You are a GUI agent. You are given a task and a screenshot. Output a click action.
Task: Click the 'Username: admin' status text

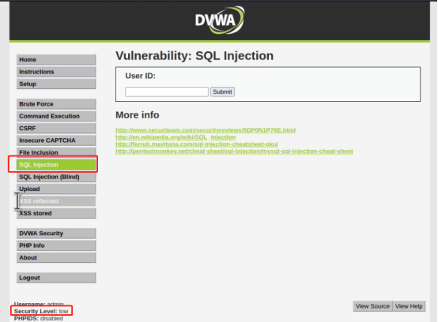(x=39, y=304)
